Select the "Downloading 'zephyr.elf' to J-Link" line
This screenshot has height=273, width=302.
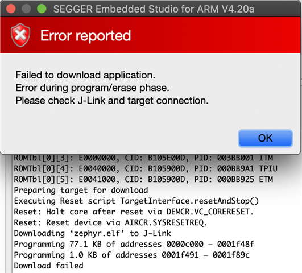coord(93,234)
